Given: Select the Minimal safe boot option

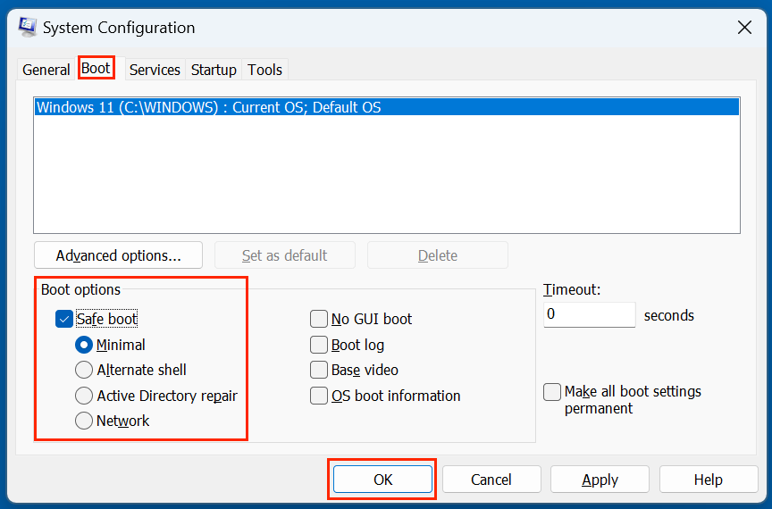Looking at the screenshot, I should 84,345.
